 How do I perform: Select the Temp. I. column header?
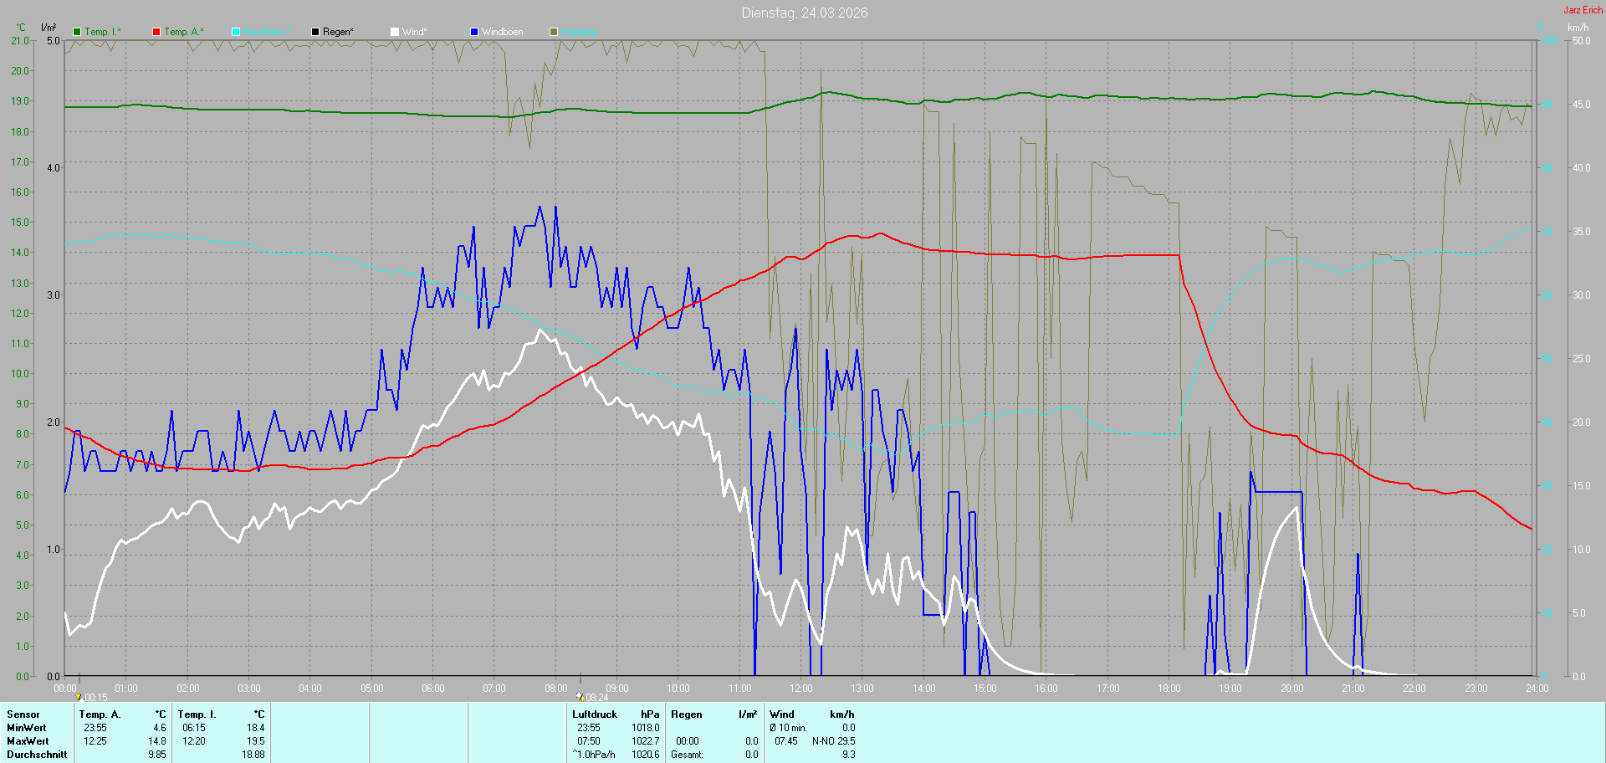pos(197,714)
